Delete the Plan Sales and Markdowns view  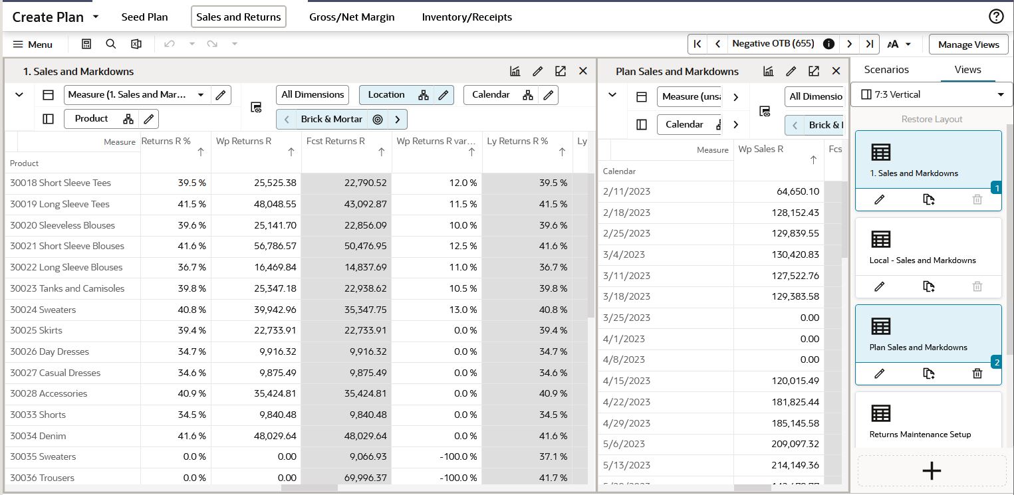tap(977, 373)
